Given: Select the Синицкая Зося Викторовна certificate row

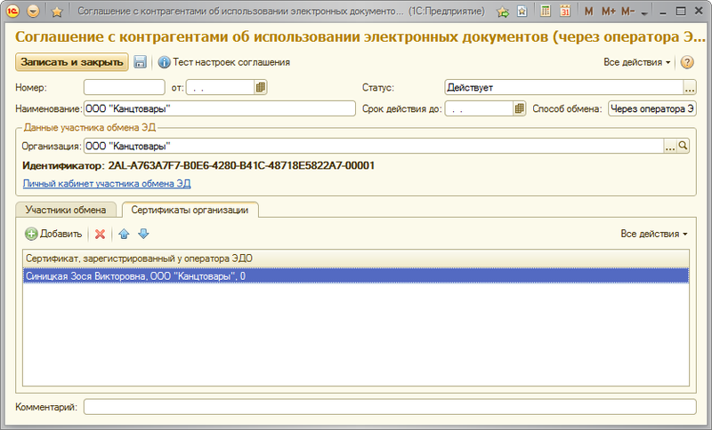Looking at the screenshot, I should (355, 276).
